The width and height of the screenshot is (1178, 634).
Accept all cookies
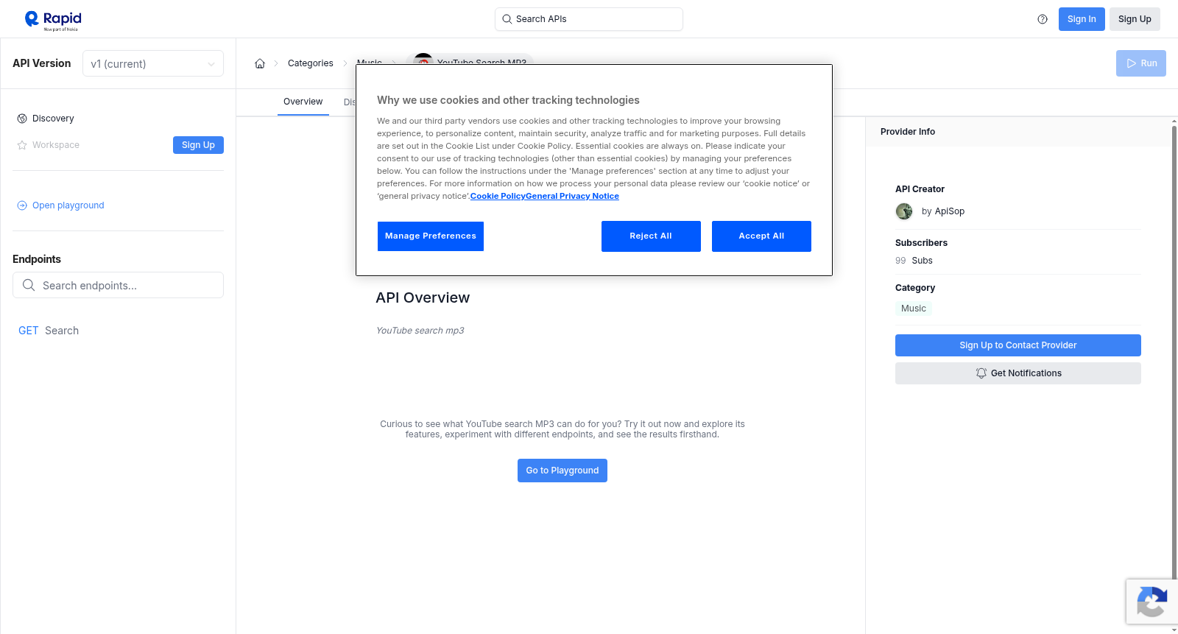click(761, 236)
